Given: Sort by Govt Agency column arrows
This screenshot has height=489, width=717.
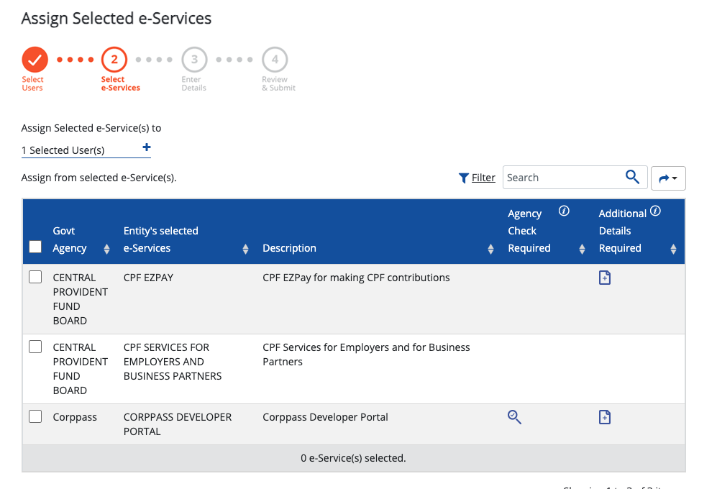Looking at the screenshot, I should click(106, 249).
